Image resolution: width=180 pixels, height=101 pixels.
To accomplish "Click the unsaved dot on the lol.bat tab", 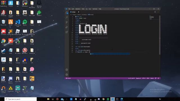I will tap(79, 12).
